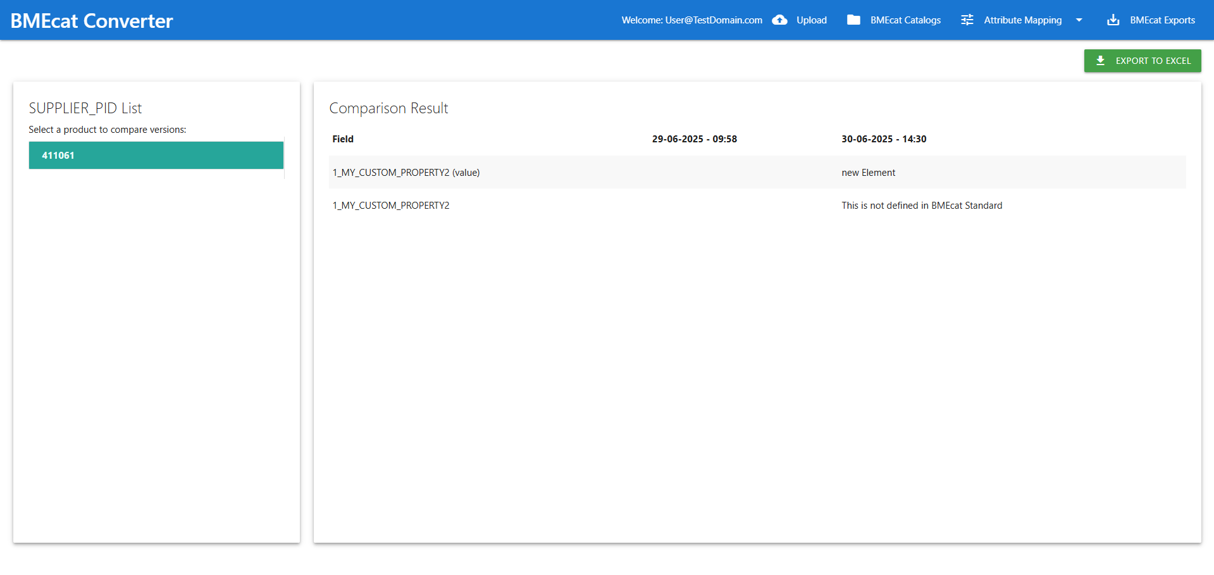Click the BMEcat Converter title

[x=92, y=21]
